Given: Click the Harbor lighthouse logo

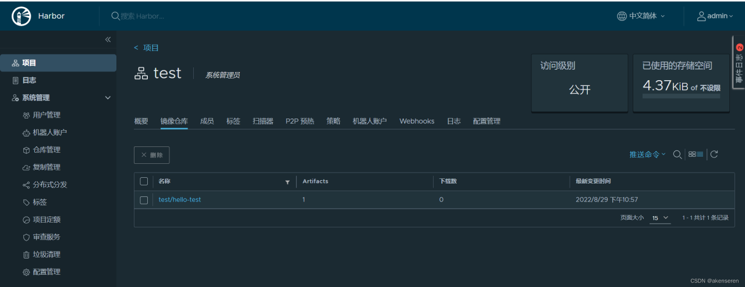Looking at the screenshot, I should [x=22, y=16].
